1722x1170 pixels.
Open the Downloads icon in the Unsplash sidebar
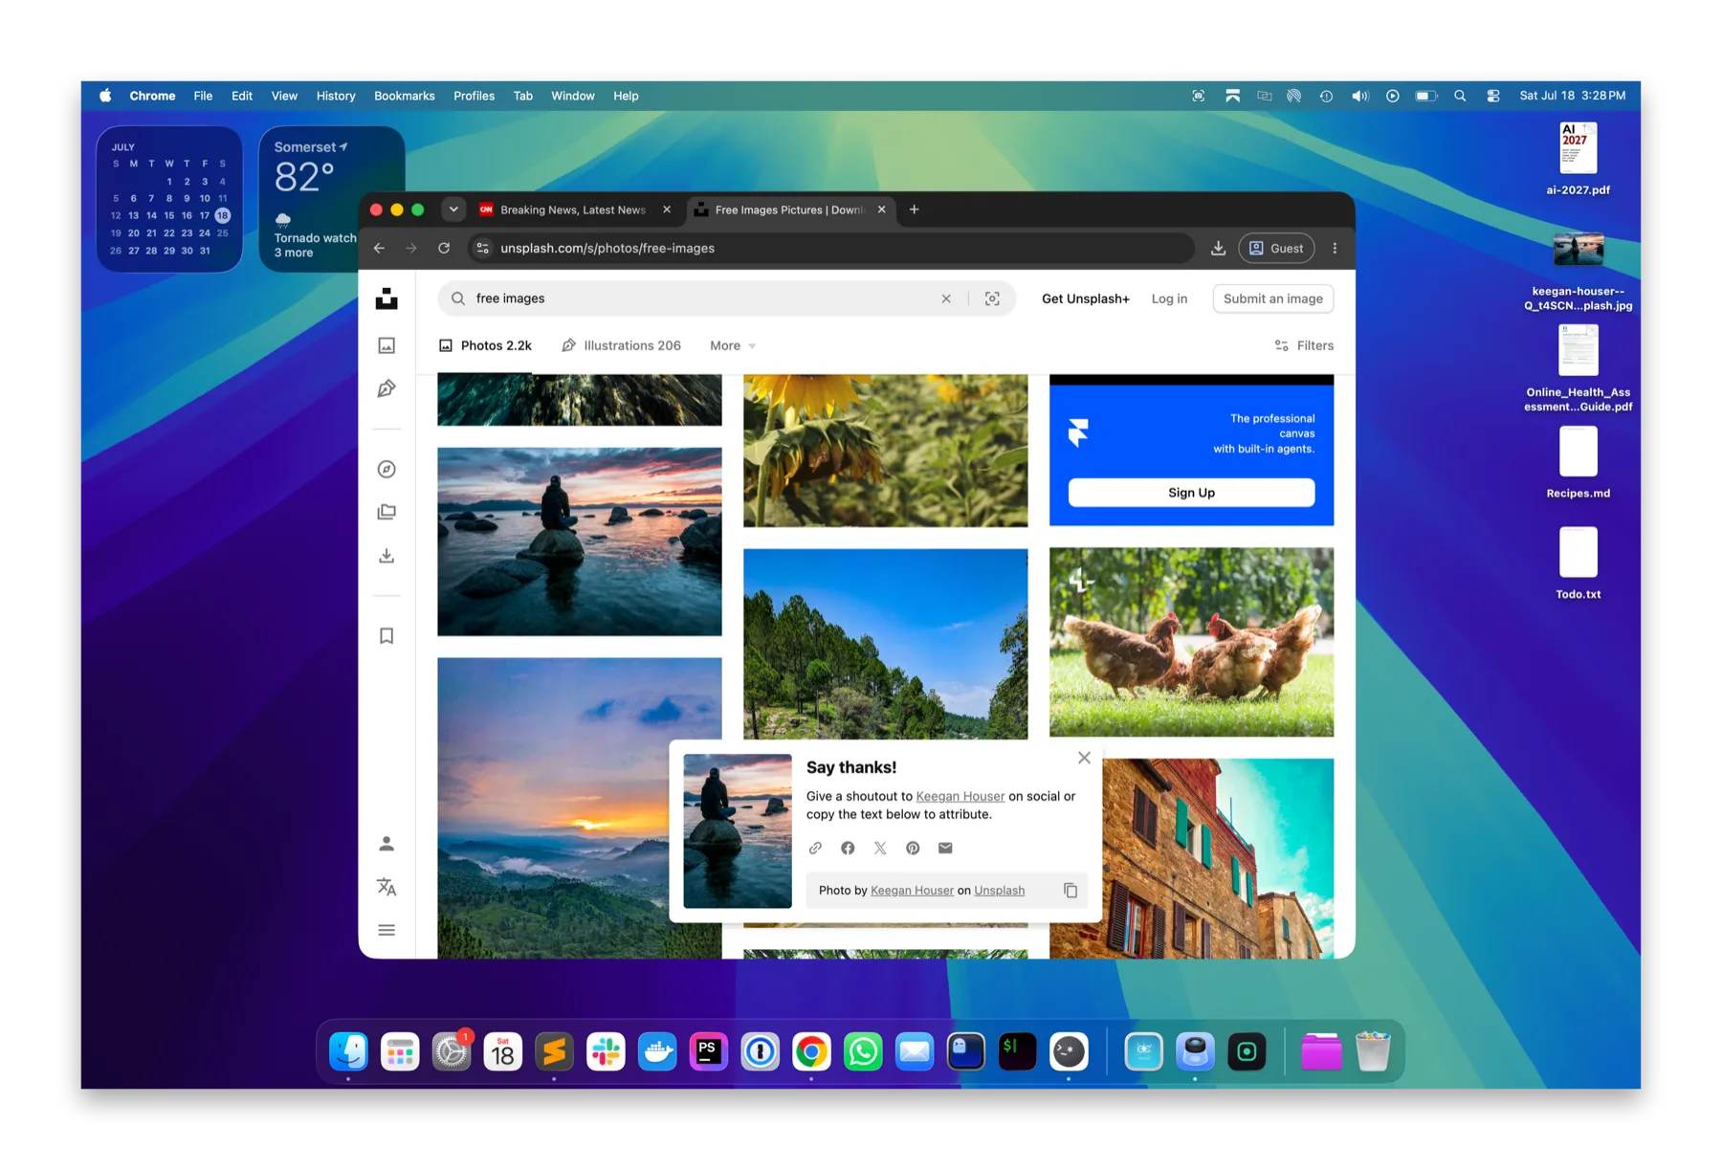coord(386,556)
